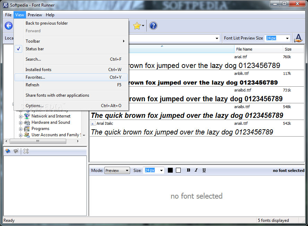Choose Share fonts with other applications

pos(71,95)
